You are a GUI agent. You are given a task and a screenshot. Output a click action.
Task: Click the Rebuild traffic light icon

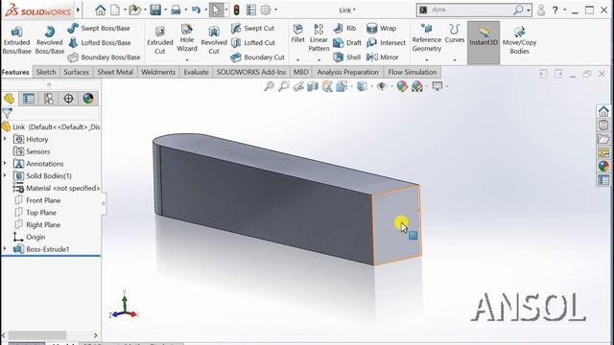[236, 10]
